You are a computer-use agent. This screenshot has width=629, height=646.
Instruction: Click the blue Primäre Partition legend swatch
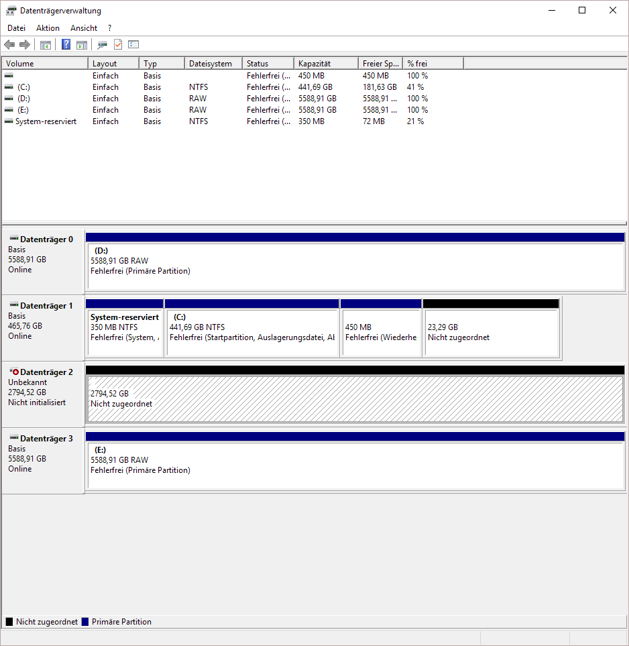(85, 622)
